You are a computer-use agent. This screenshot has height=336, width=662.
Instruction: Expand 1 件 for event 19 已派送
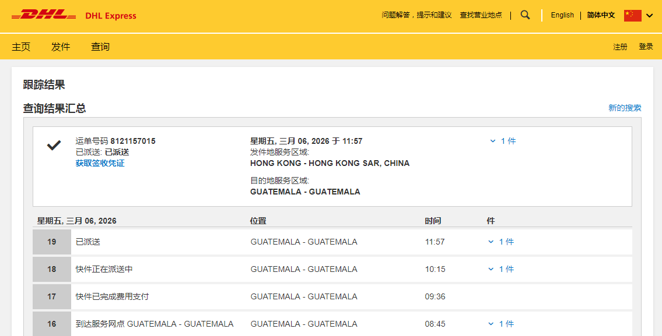501,242
